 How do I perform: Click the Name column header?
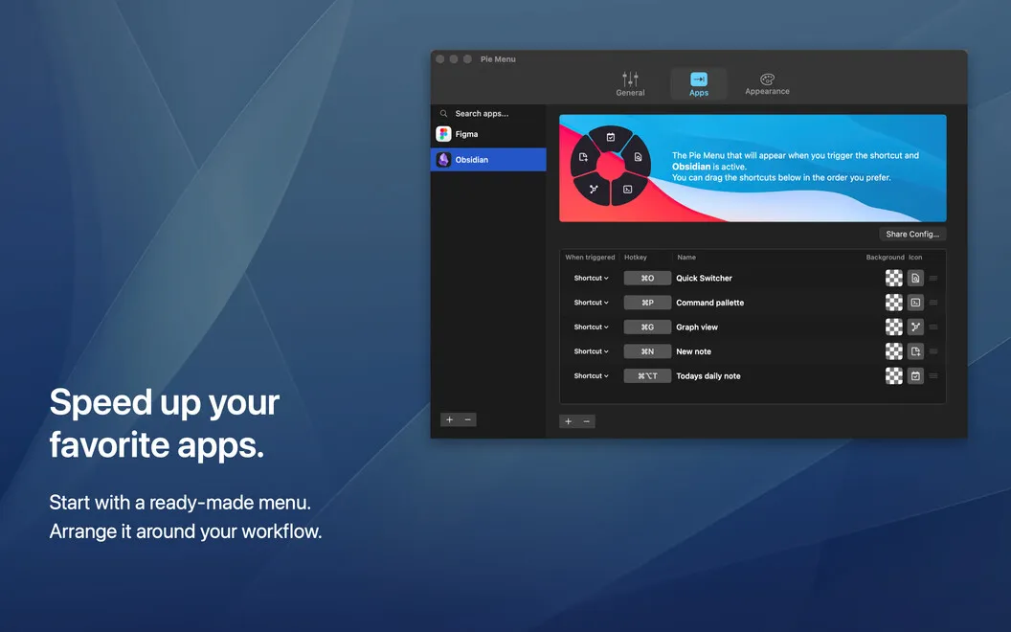pos(686,258)
